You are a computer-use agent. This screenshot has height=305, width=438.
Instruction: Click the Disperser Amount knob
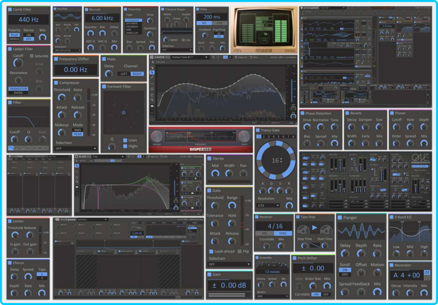(x=157, y=136)
